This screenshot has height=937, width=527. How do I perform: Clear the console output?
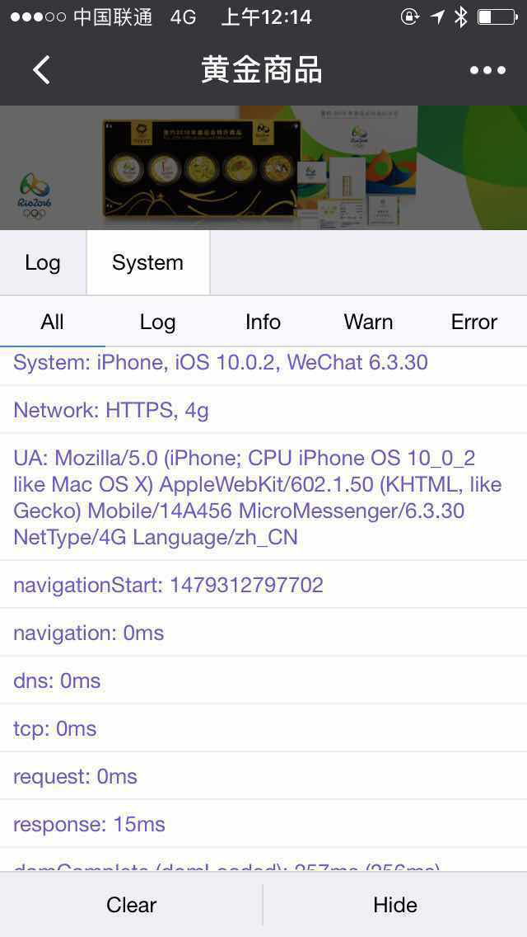point(131,905)
